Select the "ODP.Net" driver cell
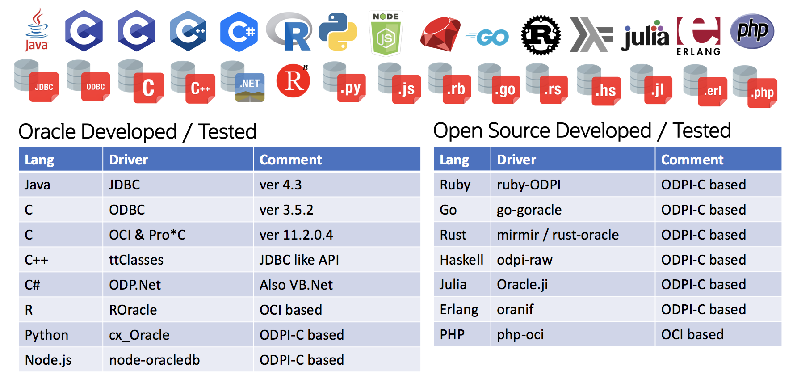This screenshot has height=379, width=797. (178, 285)
